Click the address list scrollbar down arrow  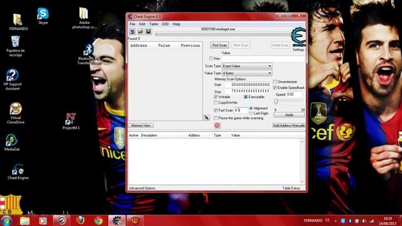pos(302,182)
